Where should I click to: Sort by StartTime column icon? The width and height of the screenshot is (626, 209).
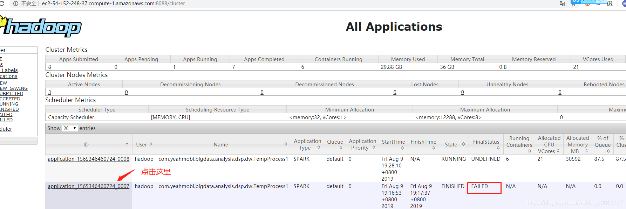(x=402, y=148)
